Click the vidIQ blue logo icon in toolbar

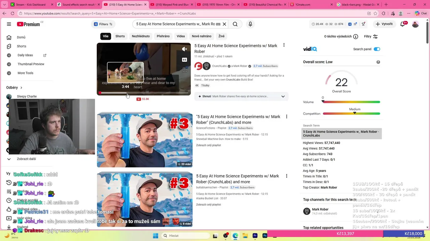click(350, 24)
